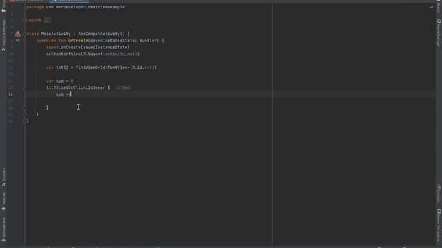Click the onCreate override gutter icon
The width and height of the screenshot is (442, 248).
(x=18, y=41)
